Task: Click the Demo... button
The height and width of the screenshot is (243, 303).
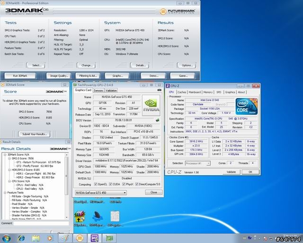Action: [154, 76]
